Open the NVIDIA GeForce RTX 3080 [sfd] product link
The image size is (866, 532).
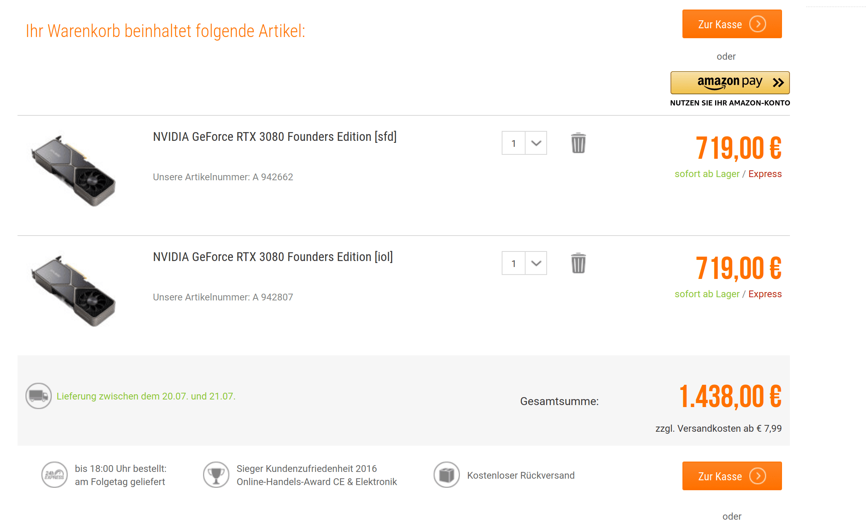pos(275,137)
